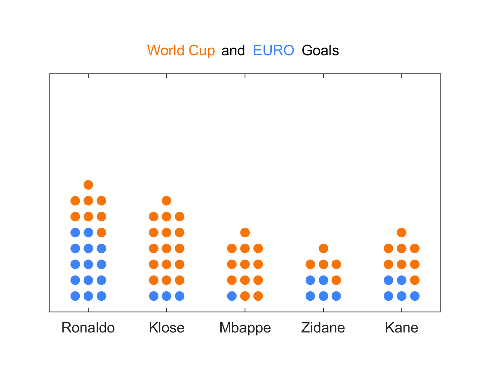Select the Zidane axis label
This screenshot has width=490, height=367.
point(323,328)
